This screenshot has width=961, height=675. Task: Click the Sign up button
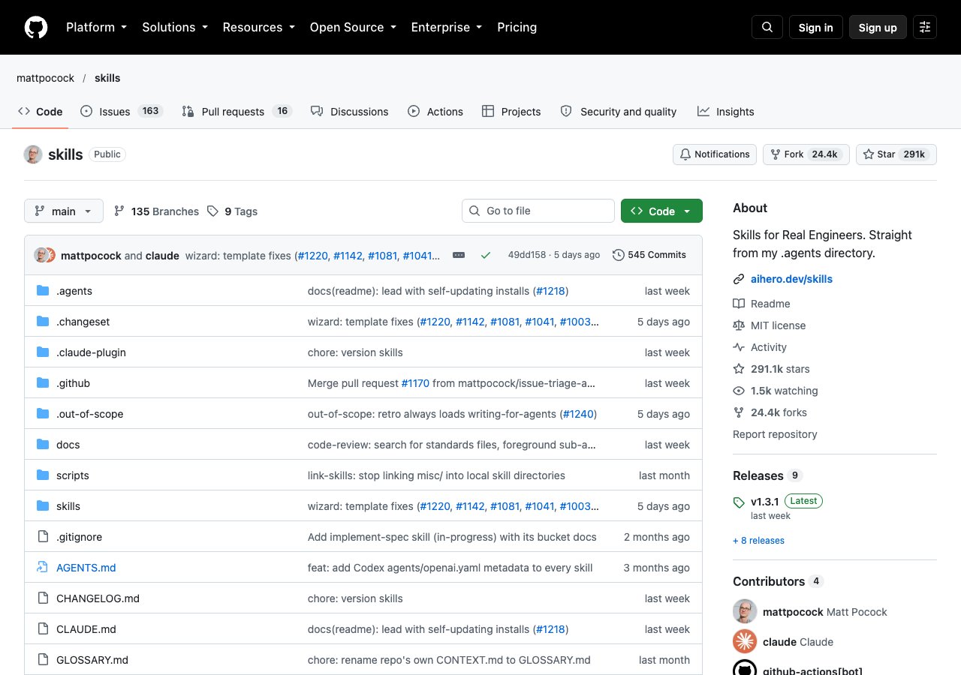(x=878, y=27)
